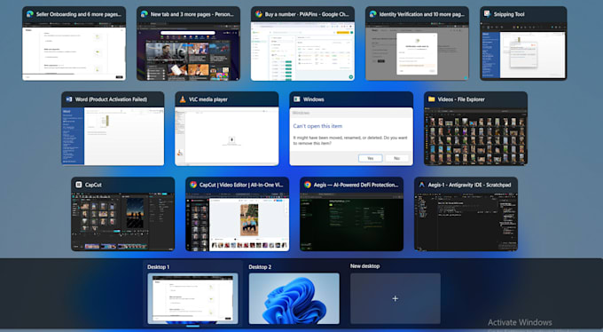Click the 'Snipping Tool' title text
The height and width of the screenshot is (332, 603).
(509, 14)
